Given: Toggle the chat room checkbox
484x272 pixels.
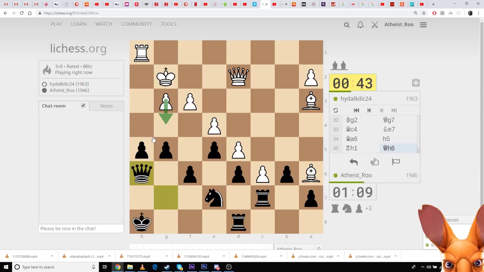Looking at the screenshot, I should (83, 106).
